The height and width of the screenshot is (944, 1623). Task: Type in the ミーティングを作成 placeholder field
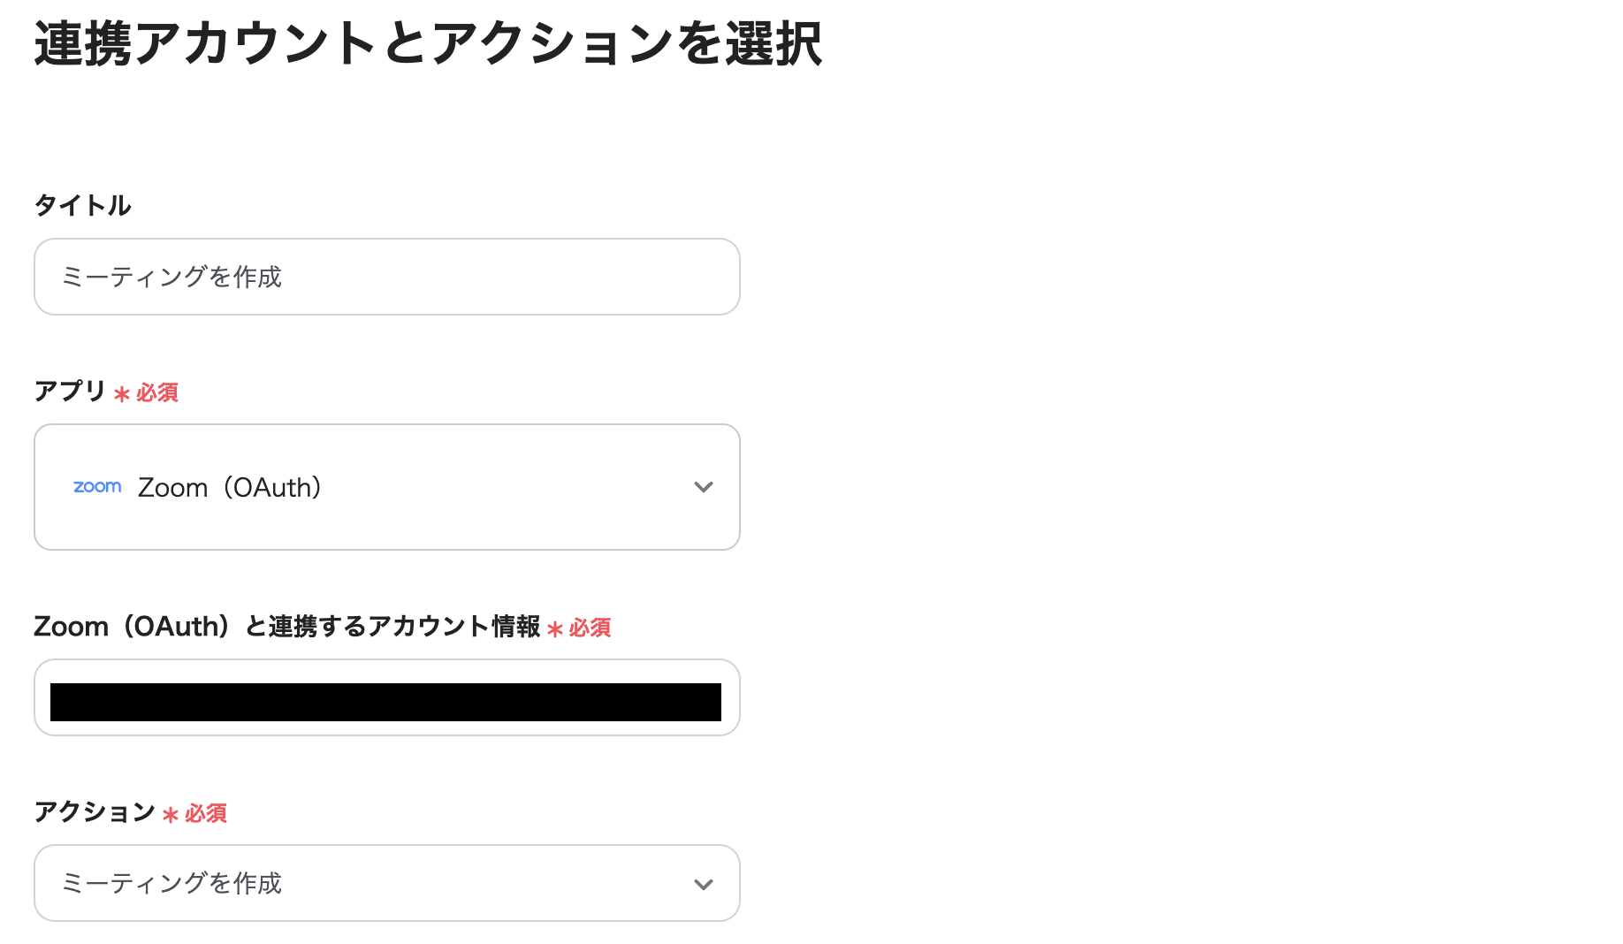pyautogui.click(x=386, y=277)
